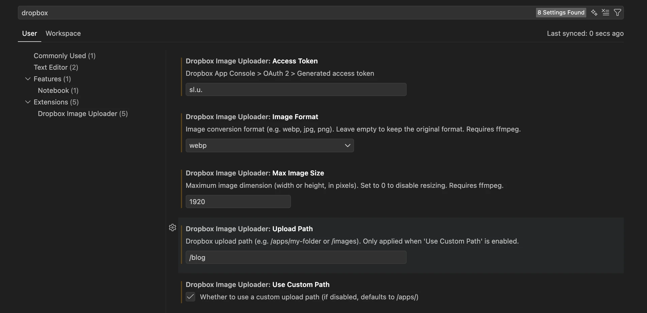Open the gear menu for Upload Path
The height and width of the screenshot is (313, 647).
pyautogui.click(x=173, y=228)
